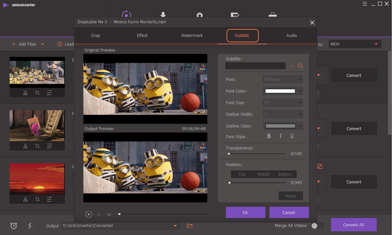The width and height of the screenshot is (392, 235).
Task: Toggle Italic font style
Action: pos(280,136)
